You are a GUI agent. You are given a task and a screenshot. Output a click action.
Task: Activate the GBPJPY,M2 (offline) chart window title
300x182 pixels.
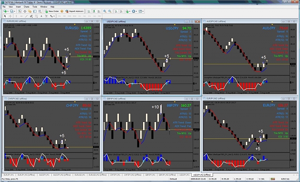(x=116, y=99)
